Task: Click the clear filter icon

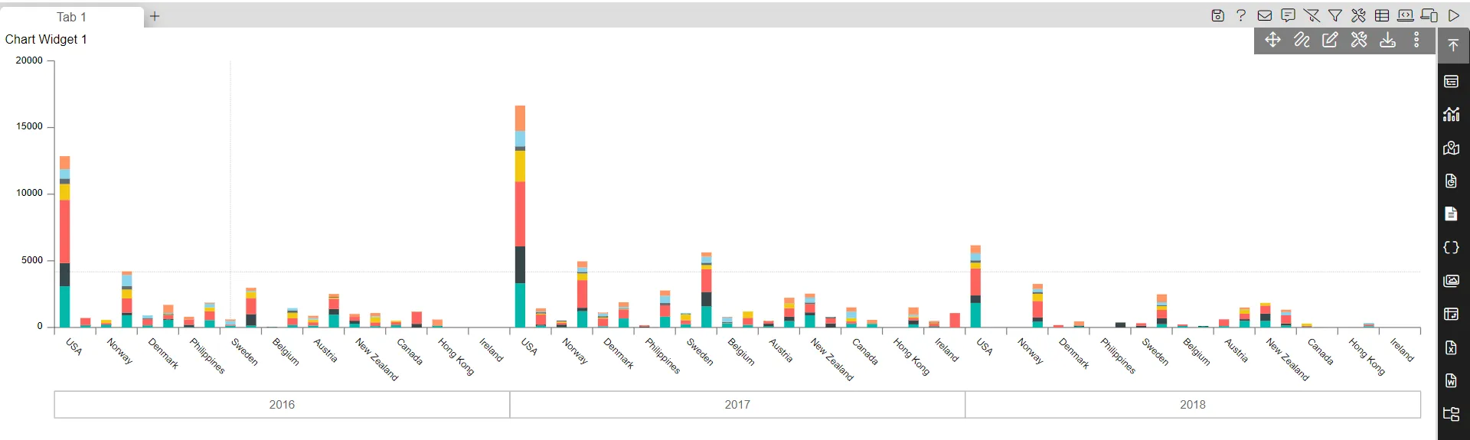Action: (x=1312, y=15)
